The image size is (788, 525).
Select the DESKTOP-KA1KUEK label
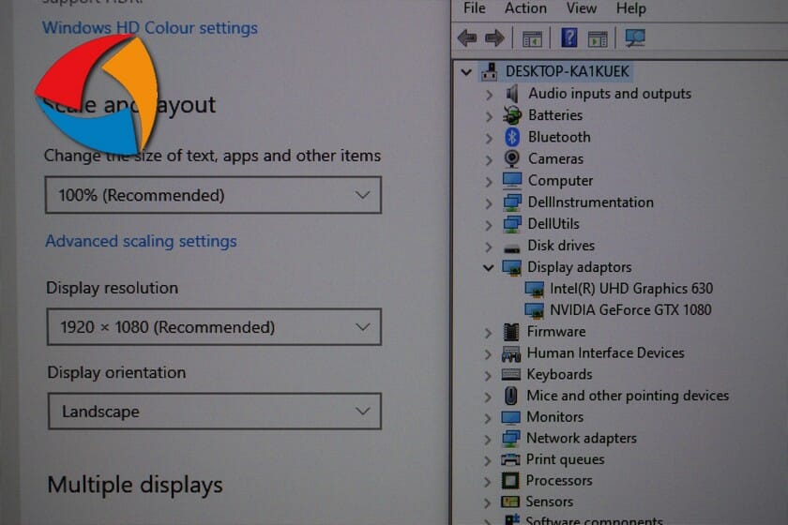[568, 71]
